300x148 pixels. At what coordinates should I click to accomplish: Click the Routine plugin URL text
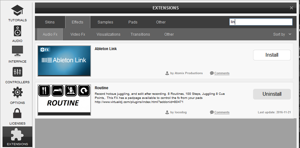pyautogui.click(x=139, y=102)
